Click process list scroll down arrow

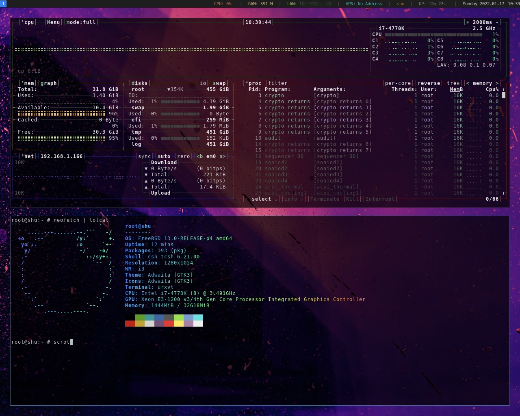[x=504, y=193]
